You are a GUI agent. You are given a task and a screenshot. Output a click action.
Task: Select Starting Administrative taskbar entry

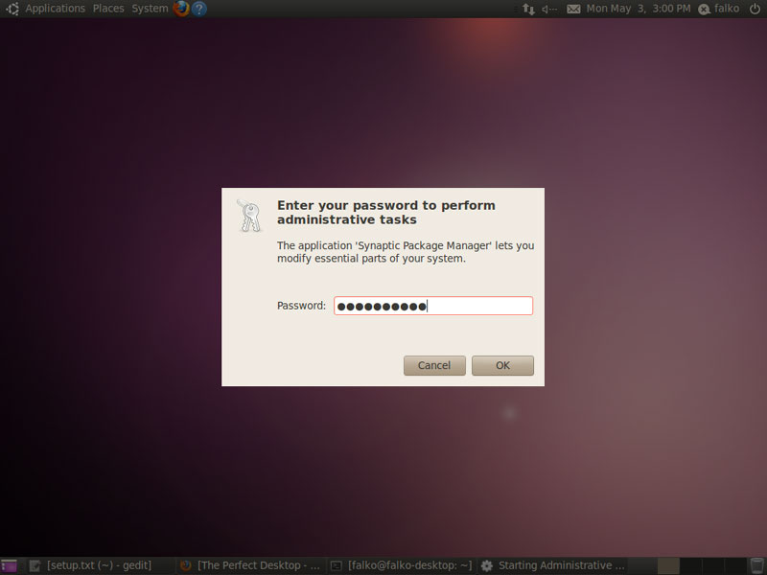point(553,565)
